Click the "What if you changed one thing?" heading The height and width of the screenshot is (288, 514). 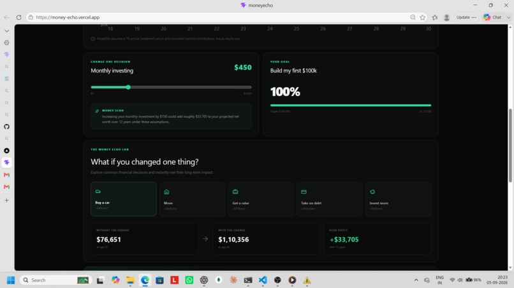[x=145, y=162]
